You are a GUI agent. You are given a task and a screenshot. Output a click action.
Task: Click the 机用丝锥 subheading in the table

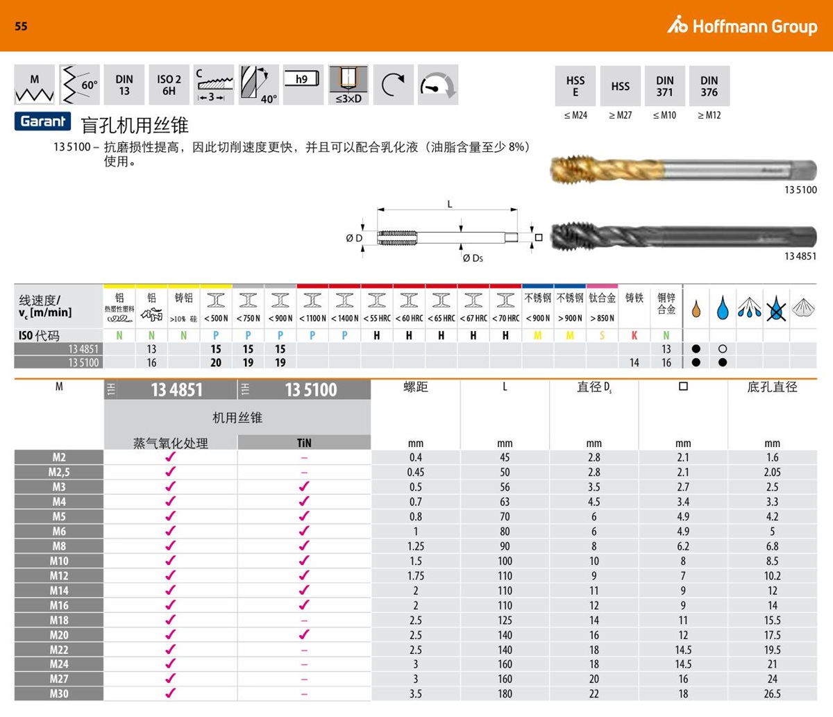pyautogui.click(x=237, y=418)
